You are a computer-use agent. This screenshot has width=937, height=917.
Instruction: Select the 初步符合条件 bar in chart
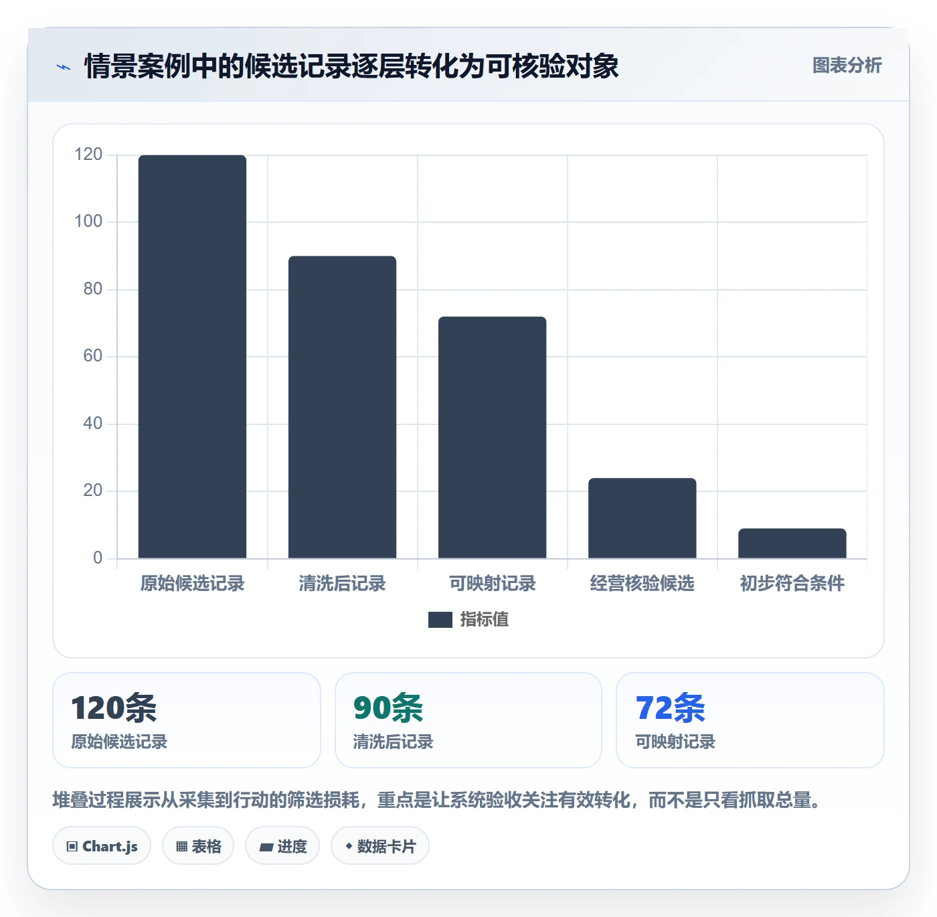click(x=792, y=544)
